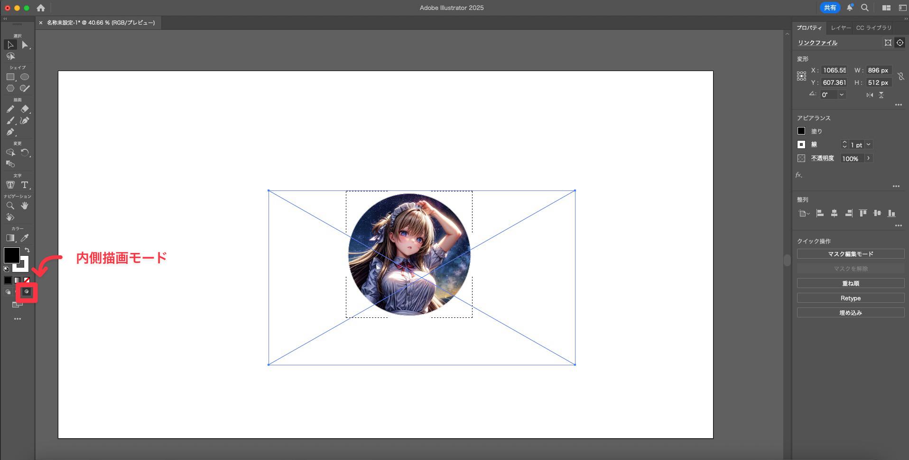
Task: Select the Paintbrush tool
Action: coord(10,120)
